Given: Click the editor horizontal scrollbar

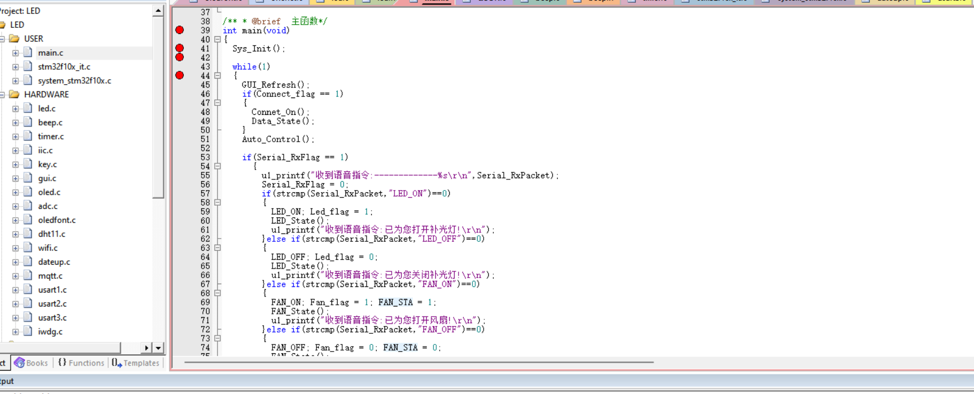Looking at the screenshot, I should pos(418,362).
